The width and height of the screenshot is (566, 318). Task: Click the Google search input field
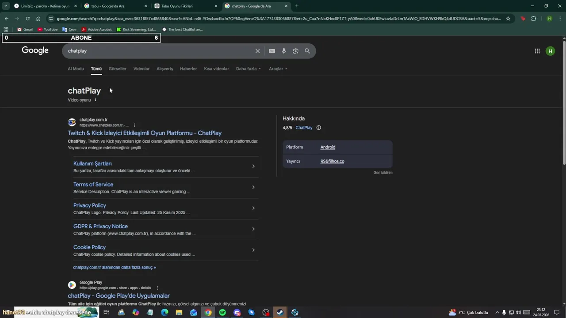pos(159,51)
